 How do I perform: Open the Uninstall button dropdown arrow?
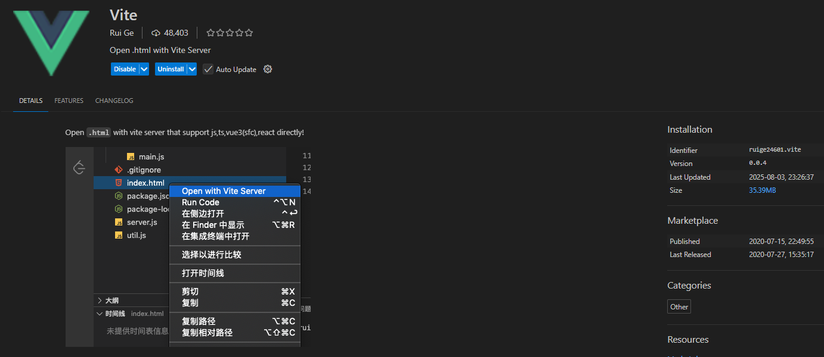[x=191, y=69]
